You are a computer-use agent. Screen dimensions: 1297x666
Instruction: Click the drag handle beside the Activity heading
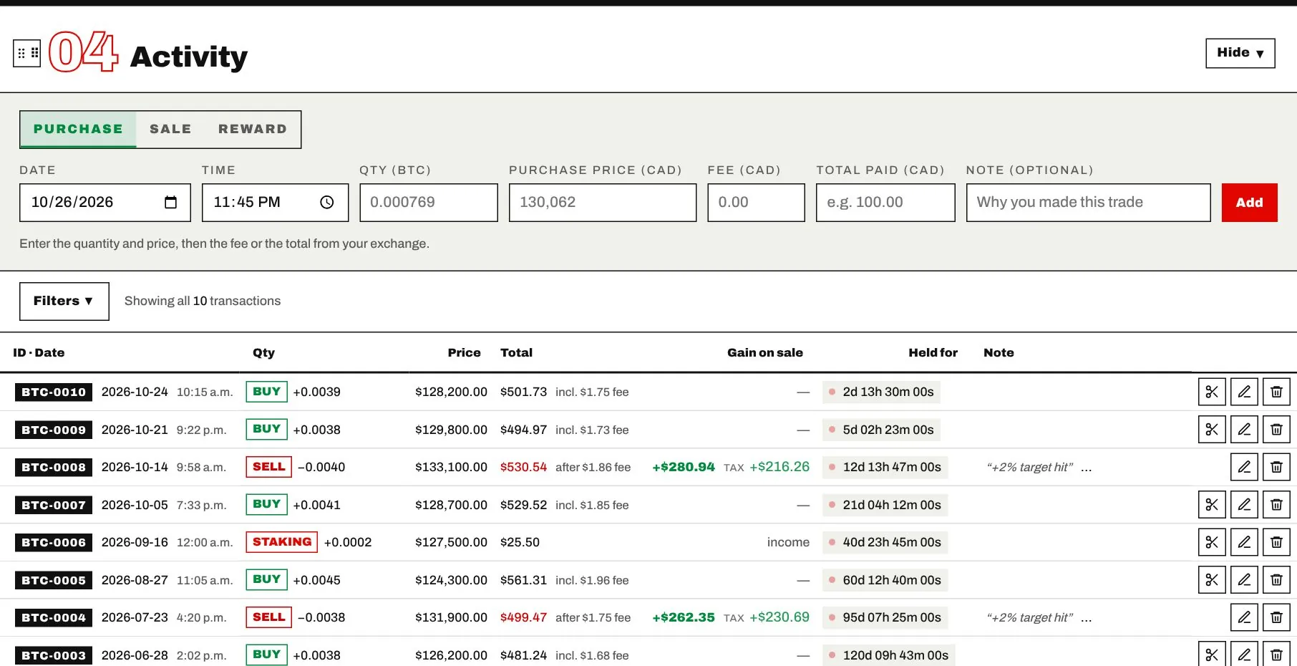(x=27, y=53)
